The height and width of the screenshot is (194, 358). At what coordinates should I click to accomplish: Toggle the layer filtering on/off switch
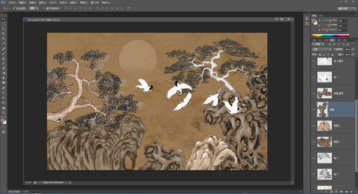click(354, 44)
